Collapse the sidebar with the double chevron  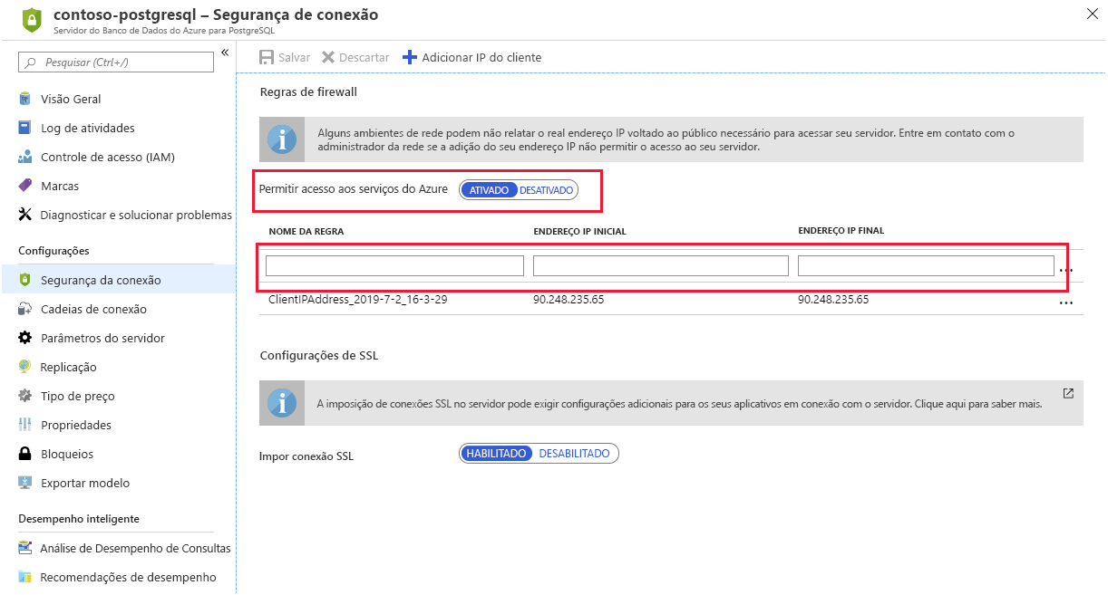click(x=225, y=53)
